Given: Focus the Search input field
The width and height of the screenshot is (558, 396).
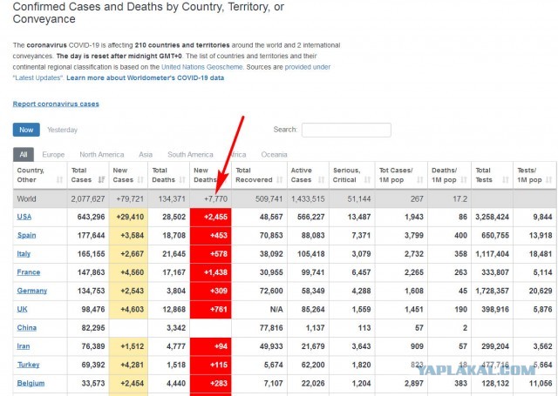Looking at the screenshot, I should point(346,130).
